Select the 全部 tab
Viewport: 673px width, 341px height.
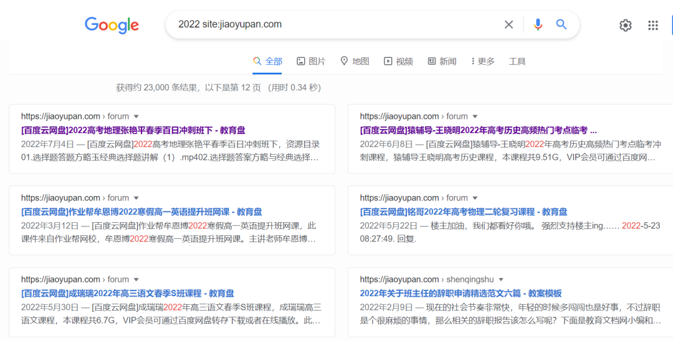[267, 61]
